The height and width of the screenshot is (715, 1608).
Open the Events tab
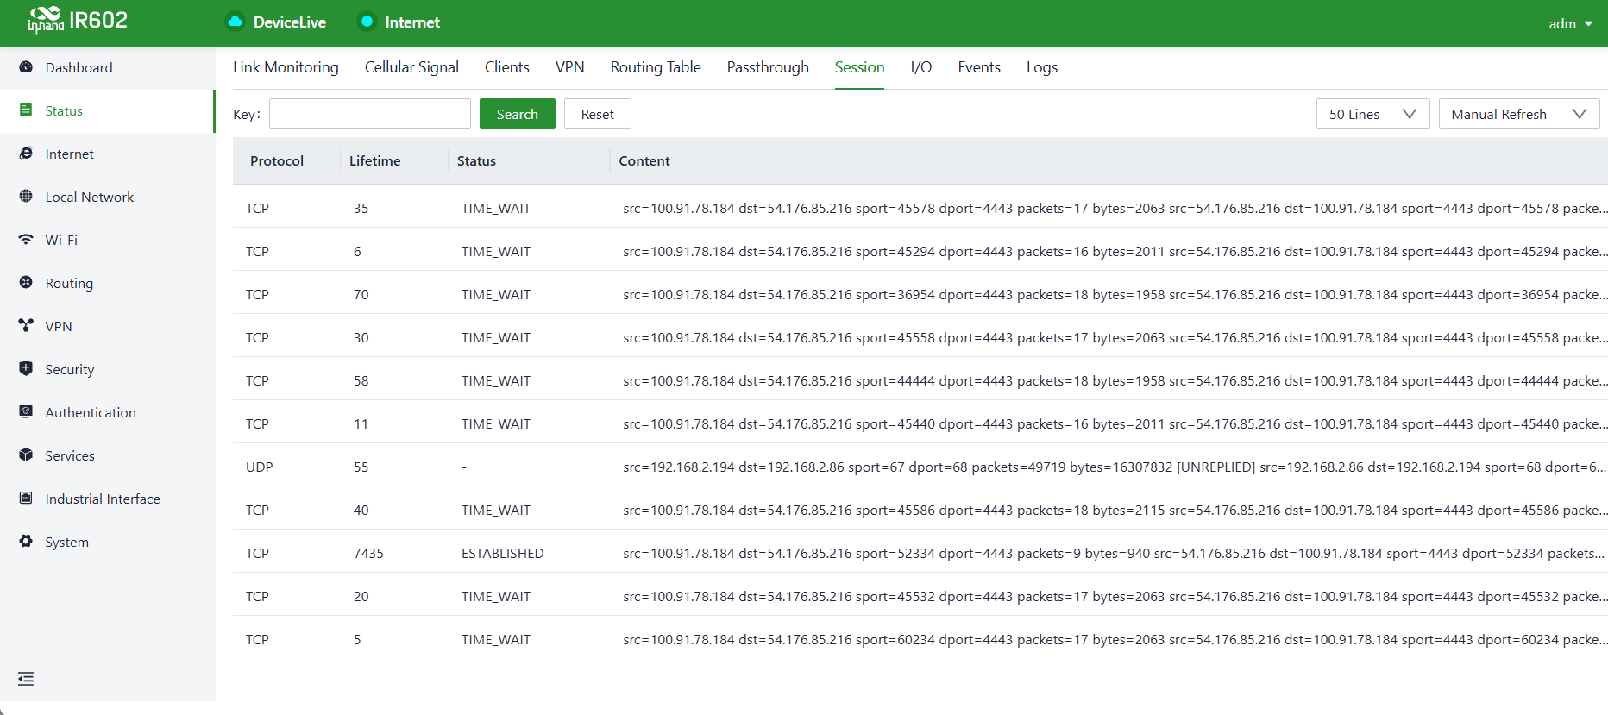pos(979,67)
